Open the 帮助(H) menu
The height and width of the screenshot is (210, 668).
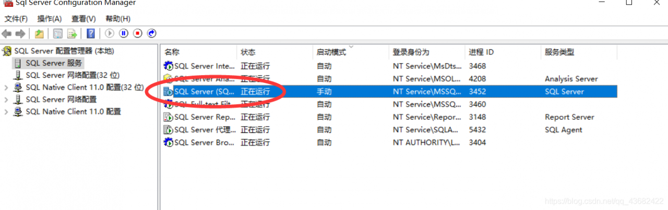tap(118, 19)
